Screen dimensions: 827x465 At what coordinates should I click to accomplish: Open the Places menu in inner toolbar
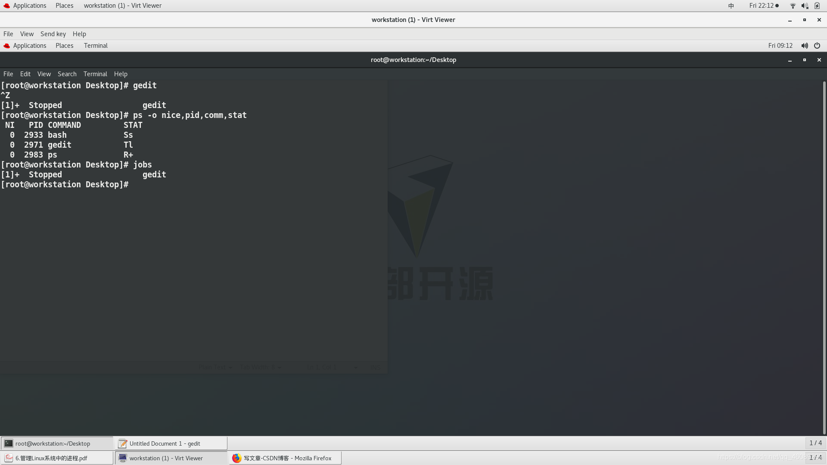coord(64,45)
